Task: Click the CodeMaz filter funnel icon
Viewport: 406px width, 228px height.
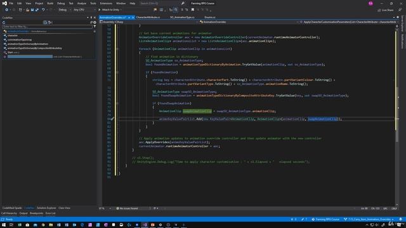Action: pyautogui.click(x=95, y=27)
